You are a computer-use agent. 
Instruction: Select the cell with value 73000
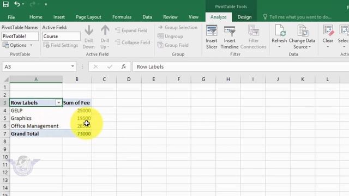(77, 134)
